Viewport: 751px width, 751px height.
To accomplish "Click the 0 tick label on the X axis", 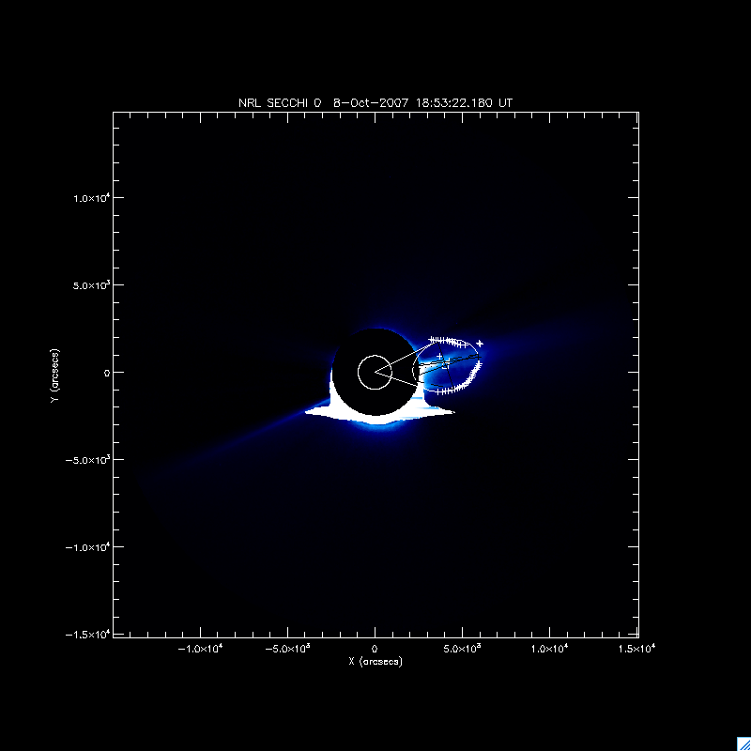I will 375,649.
